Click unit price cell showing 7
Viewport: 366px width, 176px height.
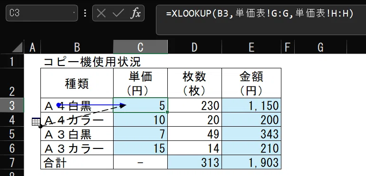[x=140, y=134]
